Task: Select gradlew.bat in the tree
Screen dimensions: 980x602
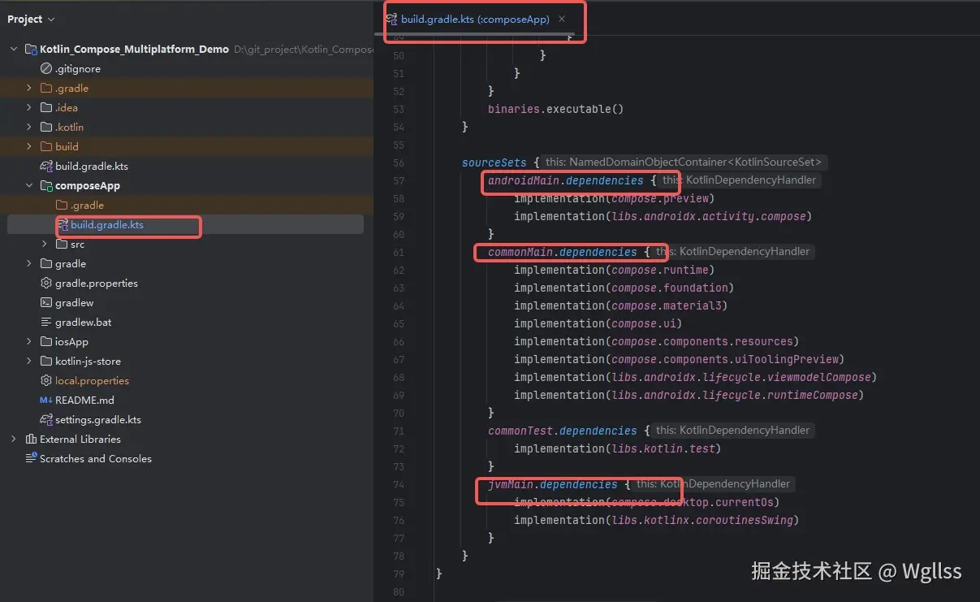Action: tap(84, 322)
